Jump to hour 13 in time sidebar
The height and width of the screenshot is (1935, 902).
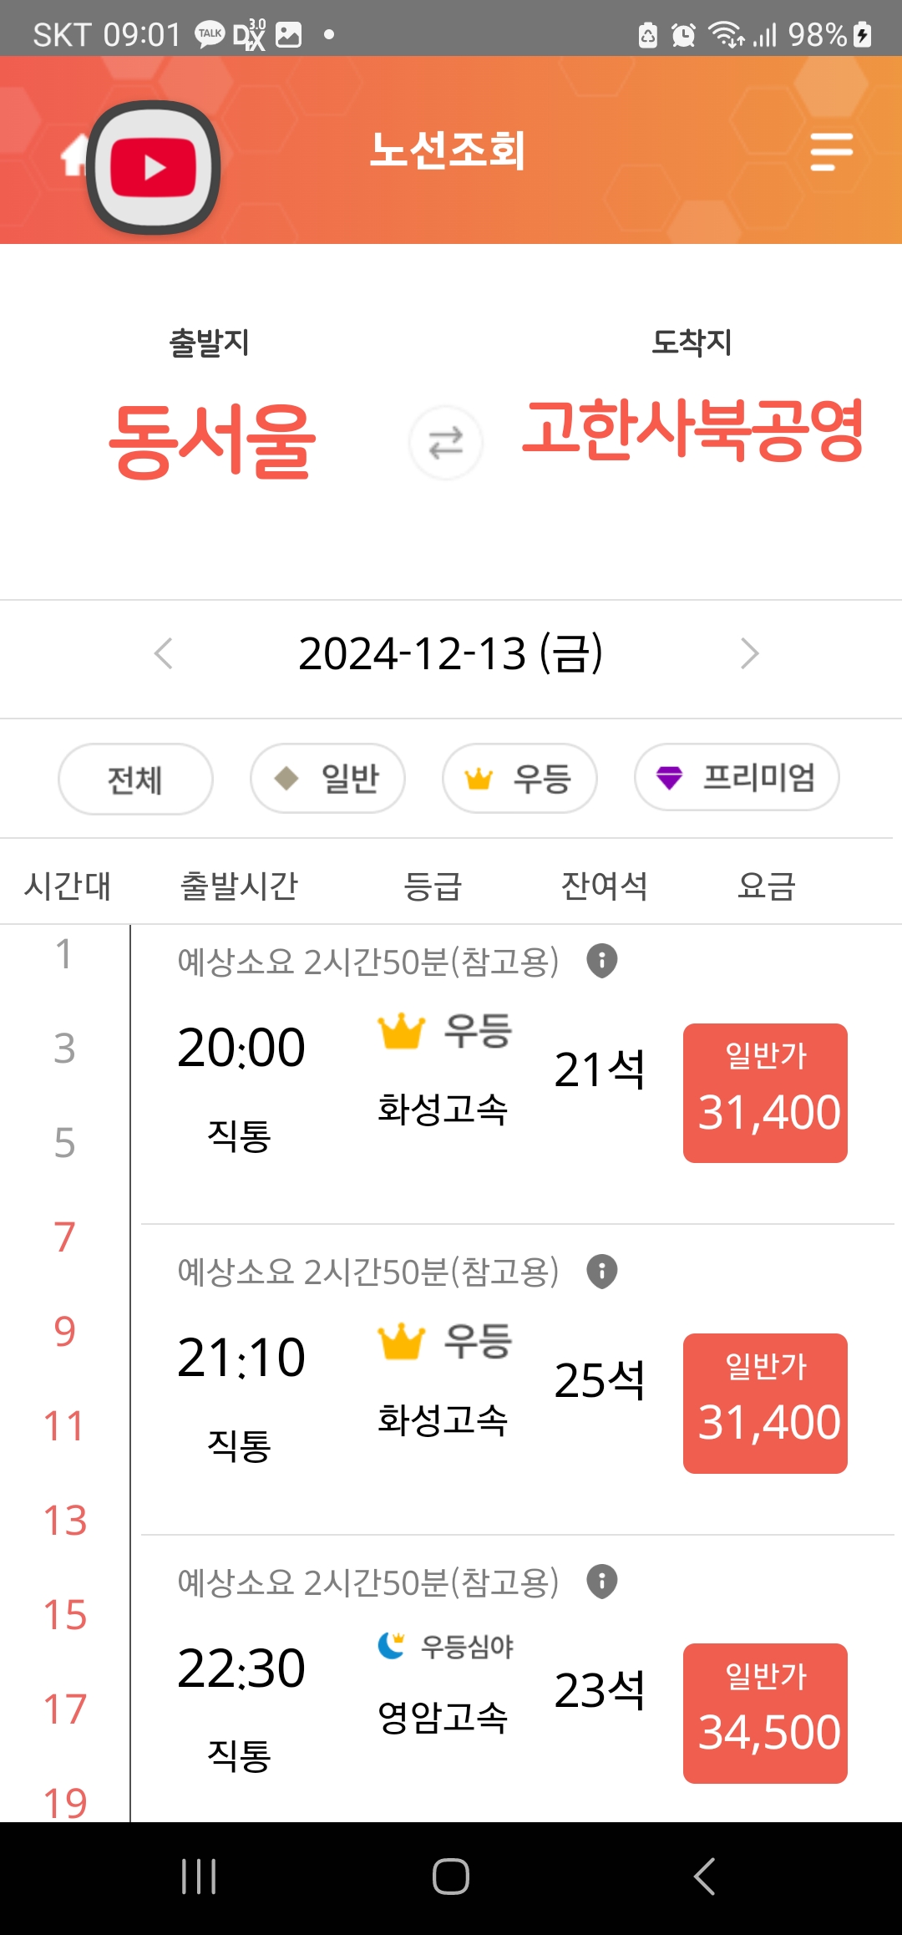pyautogui.click(x=65, y=1521)
